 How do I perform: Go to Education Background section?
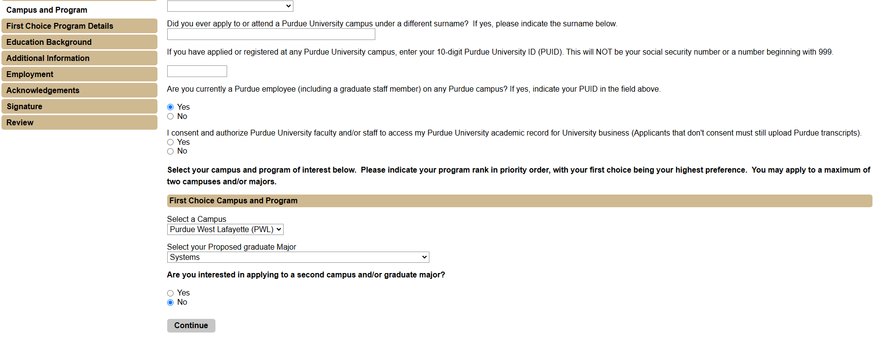pyautogui.click(x=79, y=42)
